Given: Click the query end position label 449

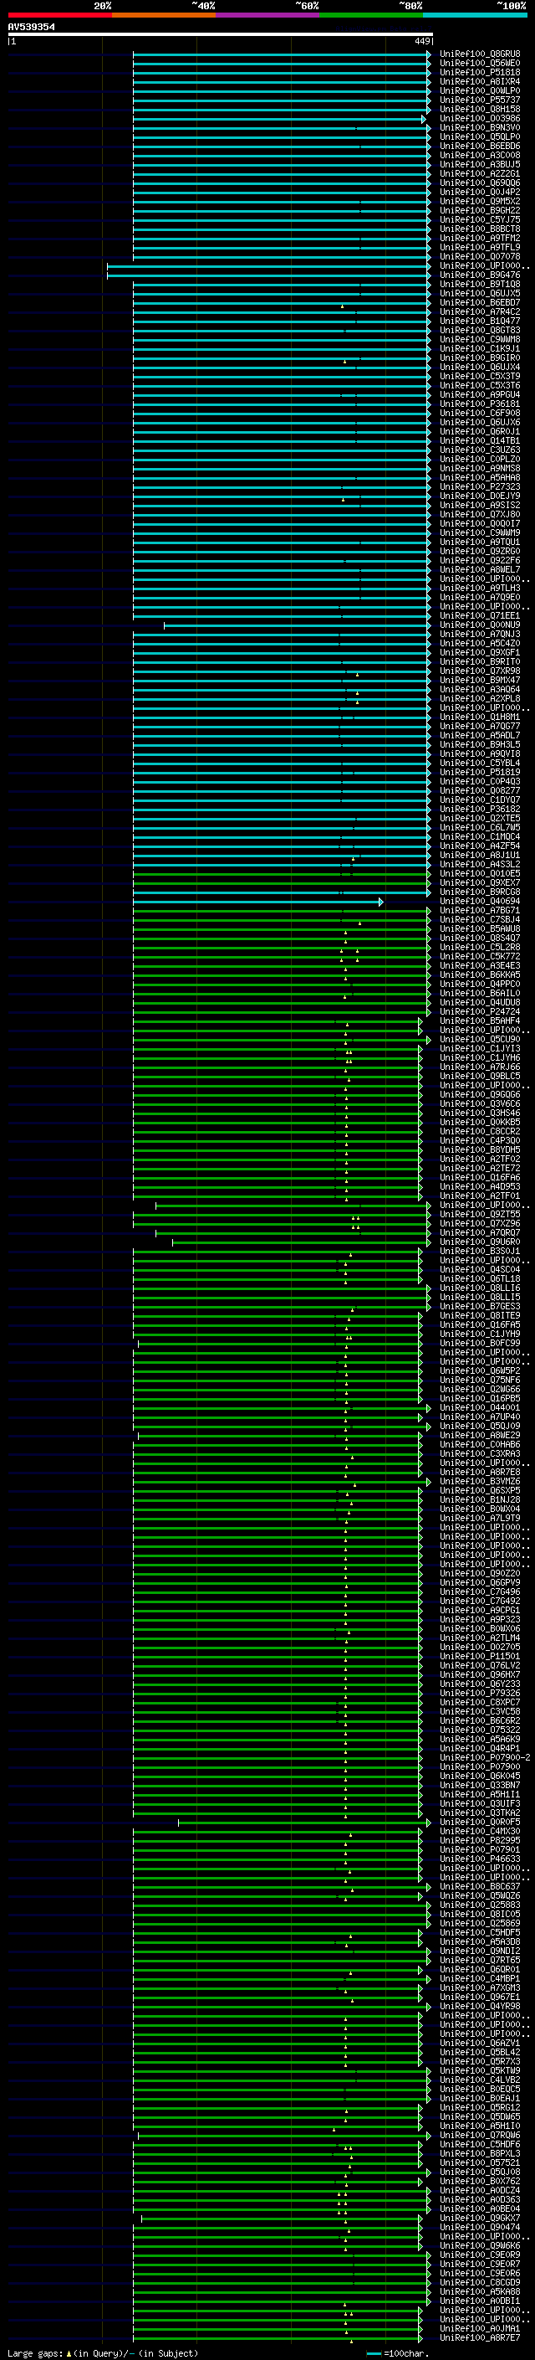Looking at the screenshot, I should [421, 41].
